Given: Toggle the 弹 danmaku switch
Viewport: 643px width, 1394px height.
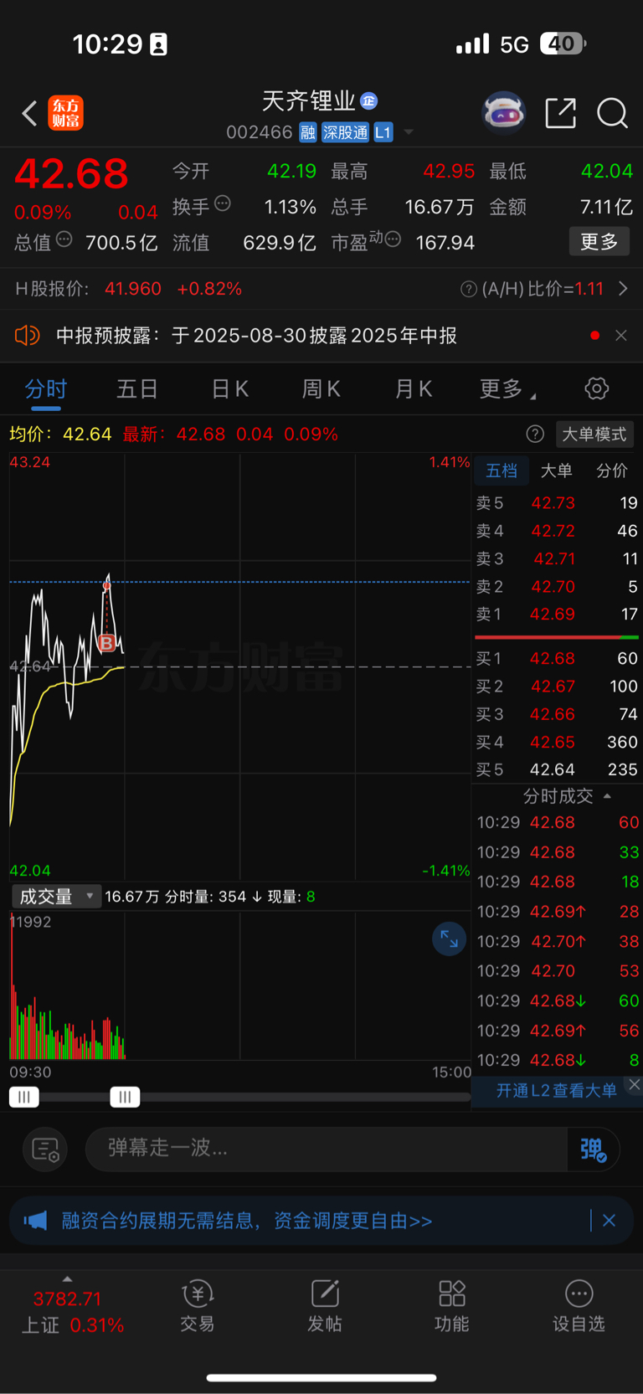Looking at the screenshot, I should [594, 1149].
